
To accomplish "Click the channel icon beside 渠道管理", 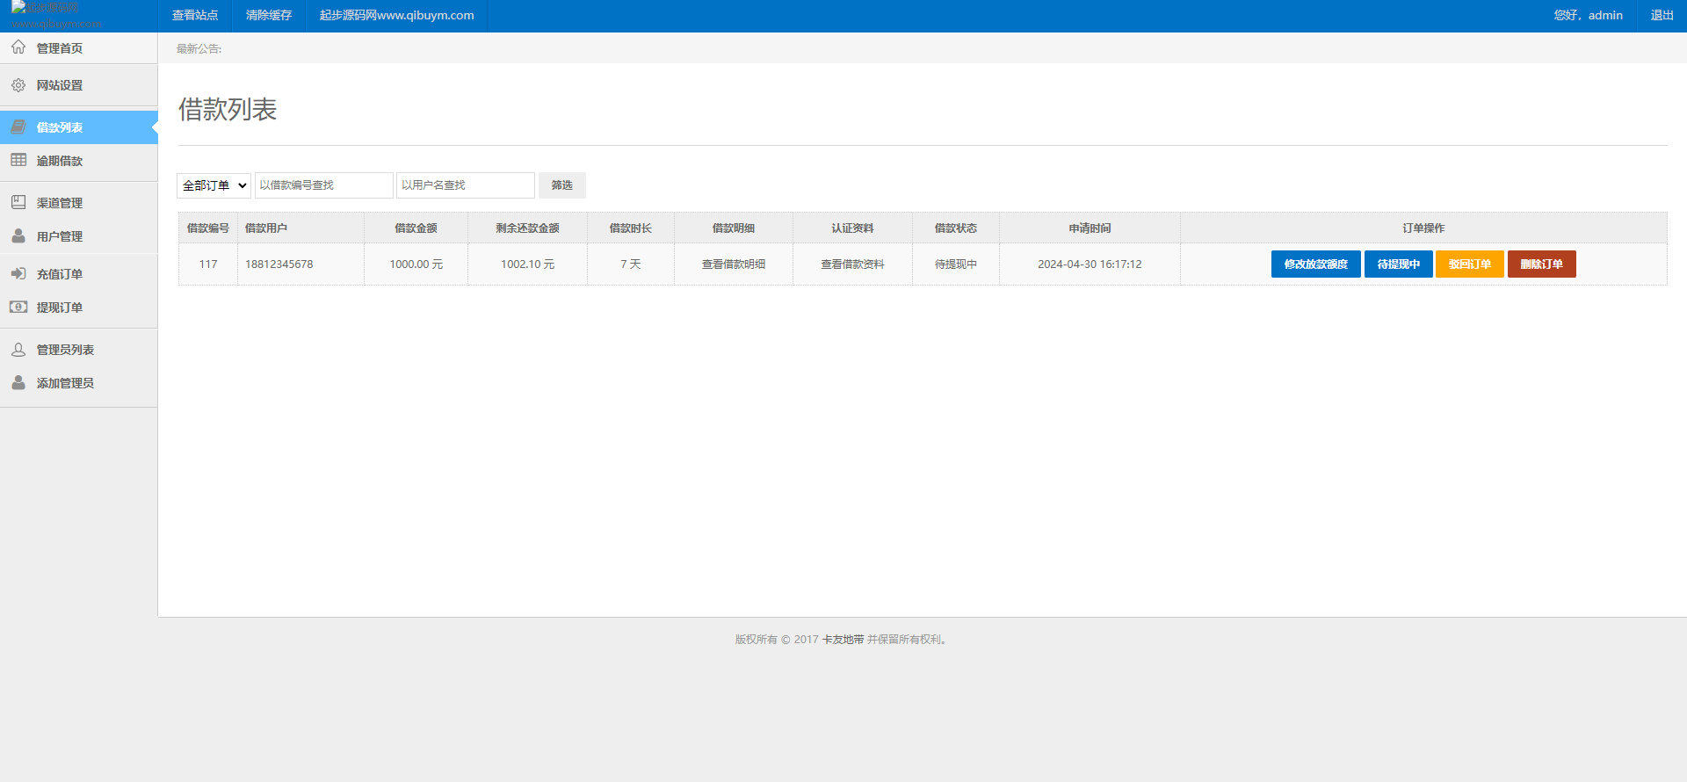I will pos(18,202).
